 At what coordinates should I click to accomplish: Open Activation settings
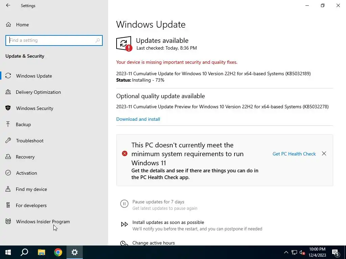tap(26, 173)
